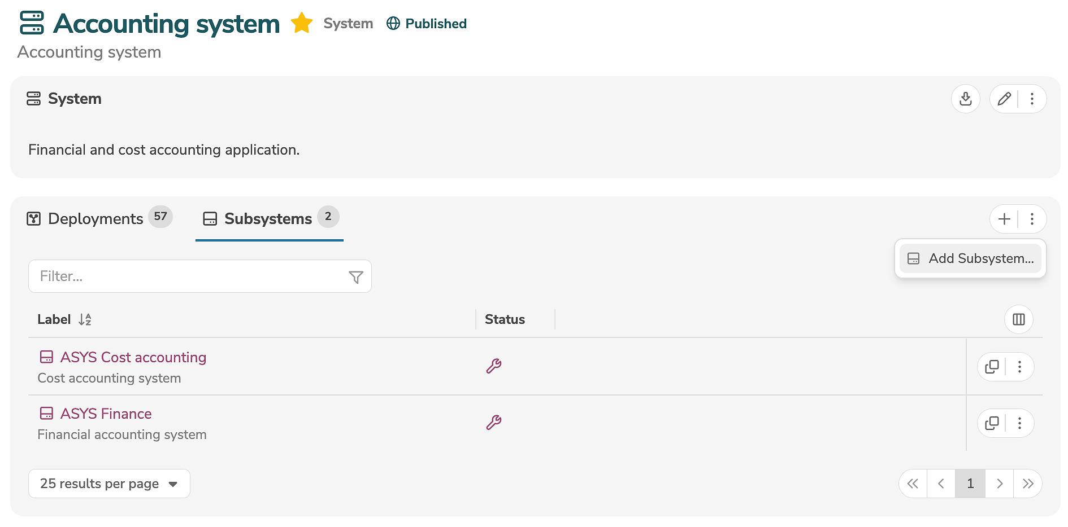Open more options for ASYS Finance row
The height and width of the screenshot is (527, 1068).
[x=1019, y=423]
